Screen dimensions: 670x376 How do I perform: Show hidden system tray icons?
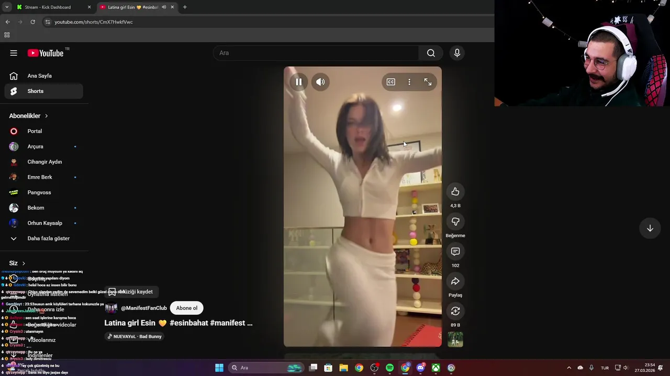click(569, 368)
